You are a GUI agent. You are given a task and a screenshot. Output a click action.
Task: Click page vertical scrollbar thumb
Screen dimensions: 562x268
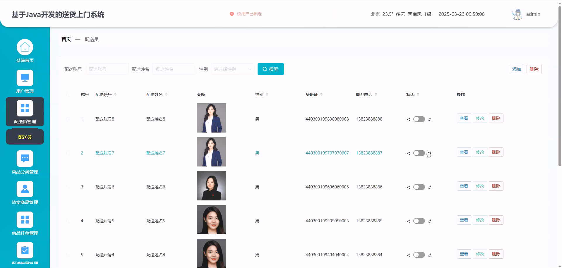coord(560,86)
